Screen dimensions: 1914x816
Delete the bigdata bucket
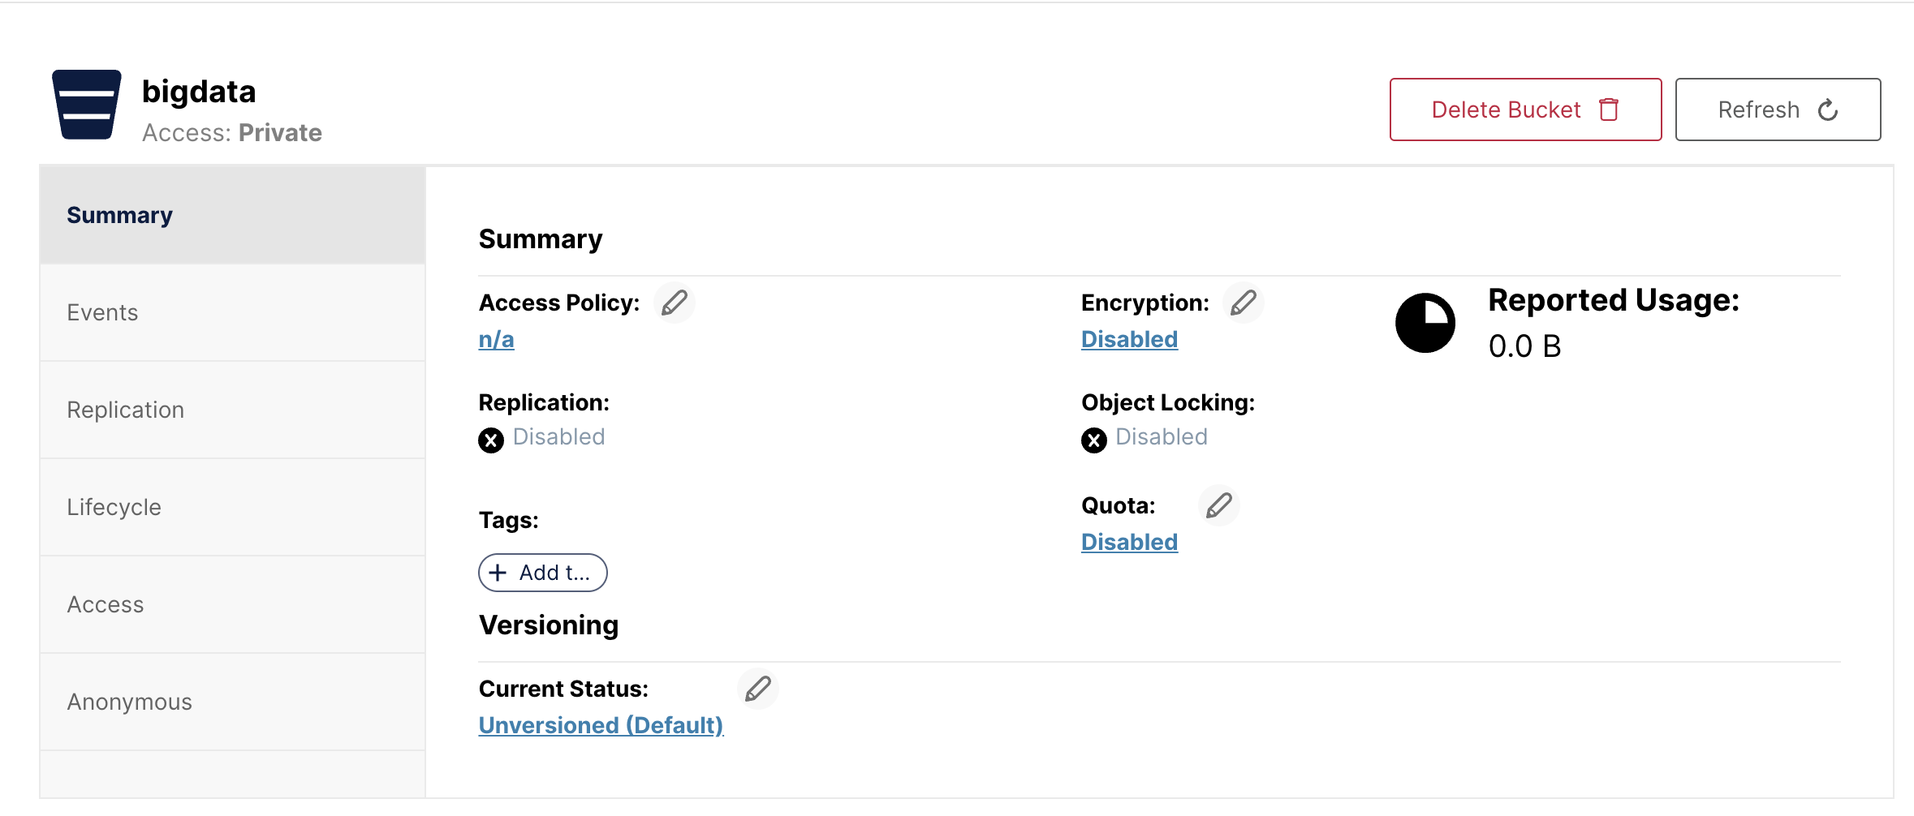pos(1526,110)
